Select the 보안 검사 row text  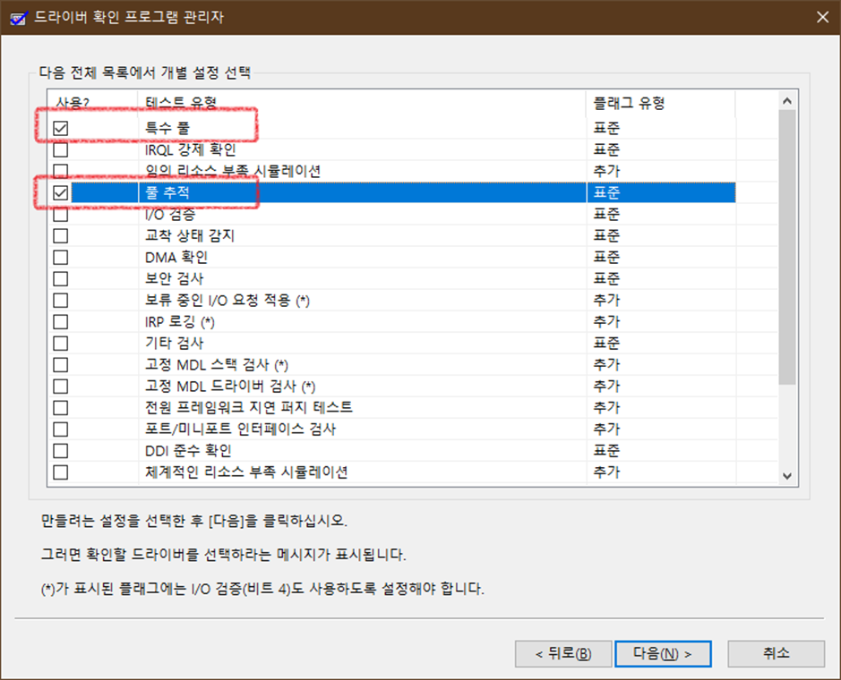click(x=175, y=278)
